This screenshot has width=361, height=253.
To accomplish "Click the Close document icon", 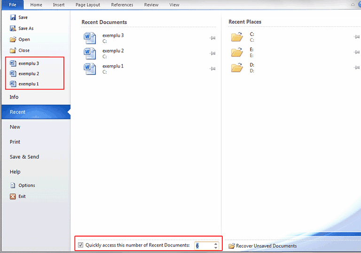I will coord(13,50).
